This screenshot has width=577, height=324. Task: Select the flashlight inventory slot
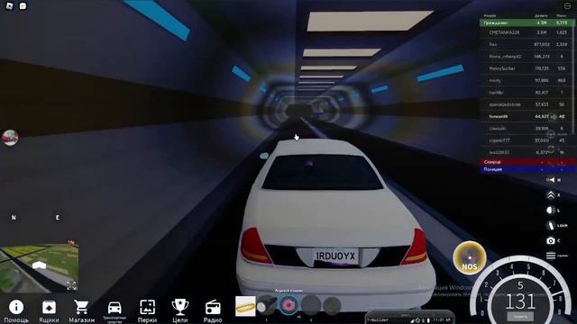pos(267,306)
